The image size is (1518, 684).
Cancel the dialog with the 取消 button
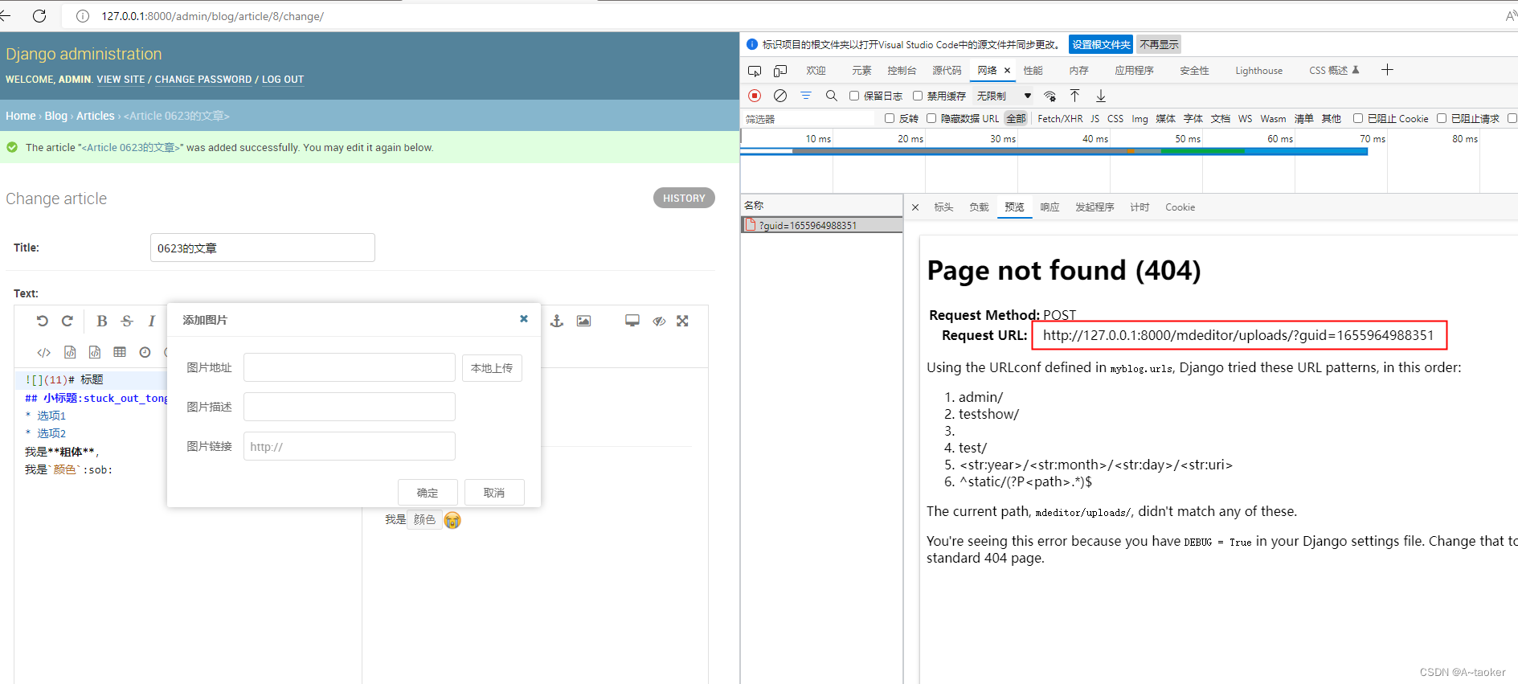(x=494, y=493)
